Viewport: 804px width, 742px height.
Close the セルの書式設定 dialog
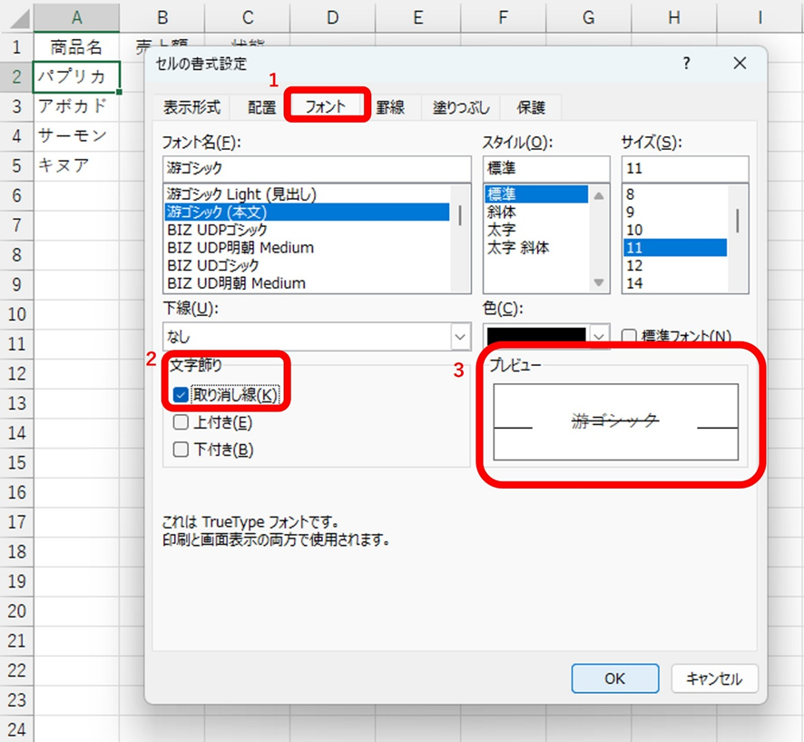click(x=739, y=64)
